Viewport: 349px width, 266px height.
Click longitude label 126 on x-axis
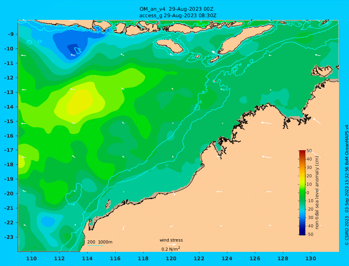[255, 258]
